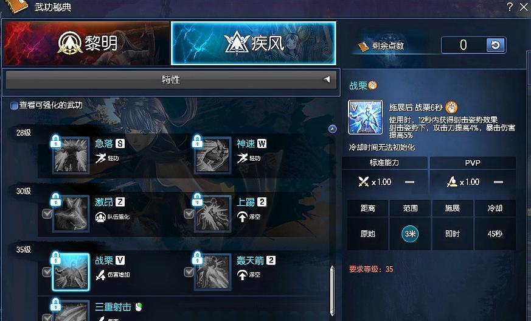This screenshot has height=321, width=531.
Task: Switch to the 疾风 tab
Action: pos(253,43)
